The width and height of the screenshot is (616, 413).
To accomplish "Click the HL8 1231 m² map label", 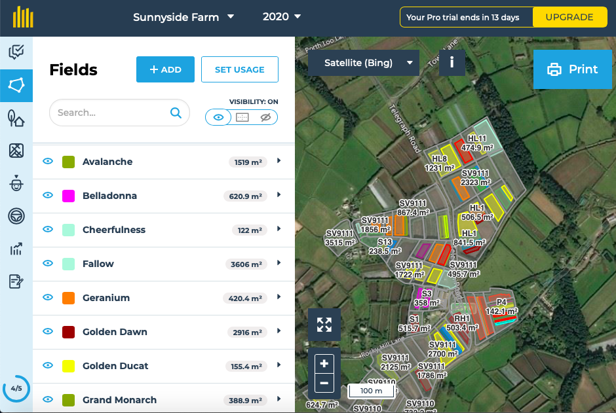I will pyautogui.click(x=439, y=163).
